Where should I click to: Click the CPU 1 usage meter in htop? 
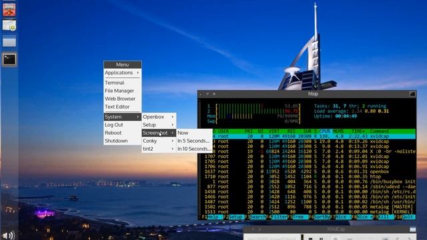tap(254, 106)
